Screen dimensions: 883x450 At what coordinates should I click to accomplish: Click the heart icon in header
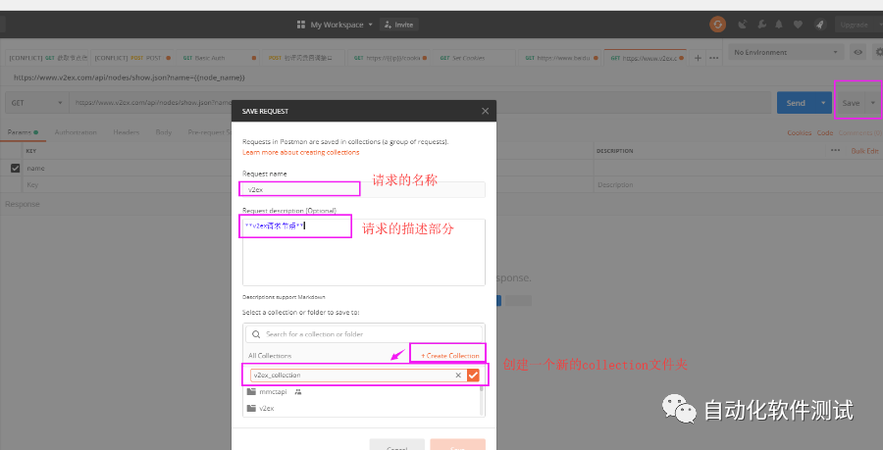point(798,25)
